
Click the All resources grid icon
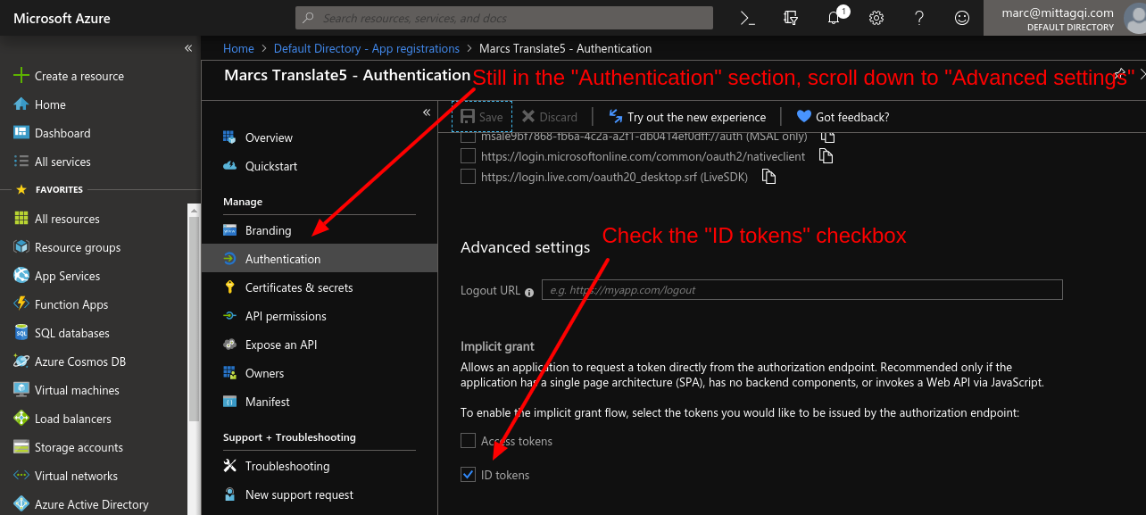click(x=21, y=219)
